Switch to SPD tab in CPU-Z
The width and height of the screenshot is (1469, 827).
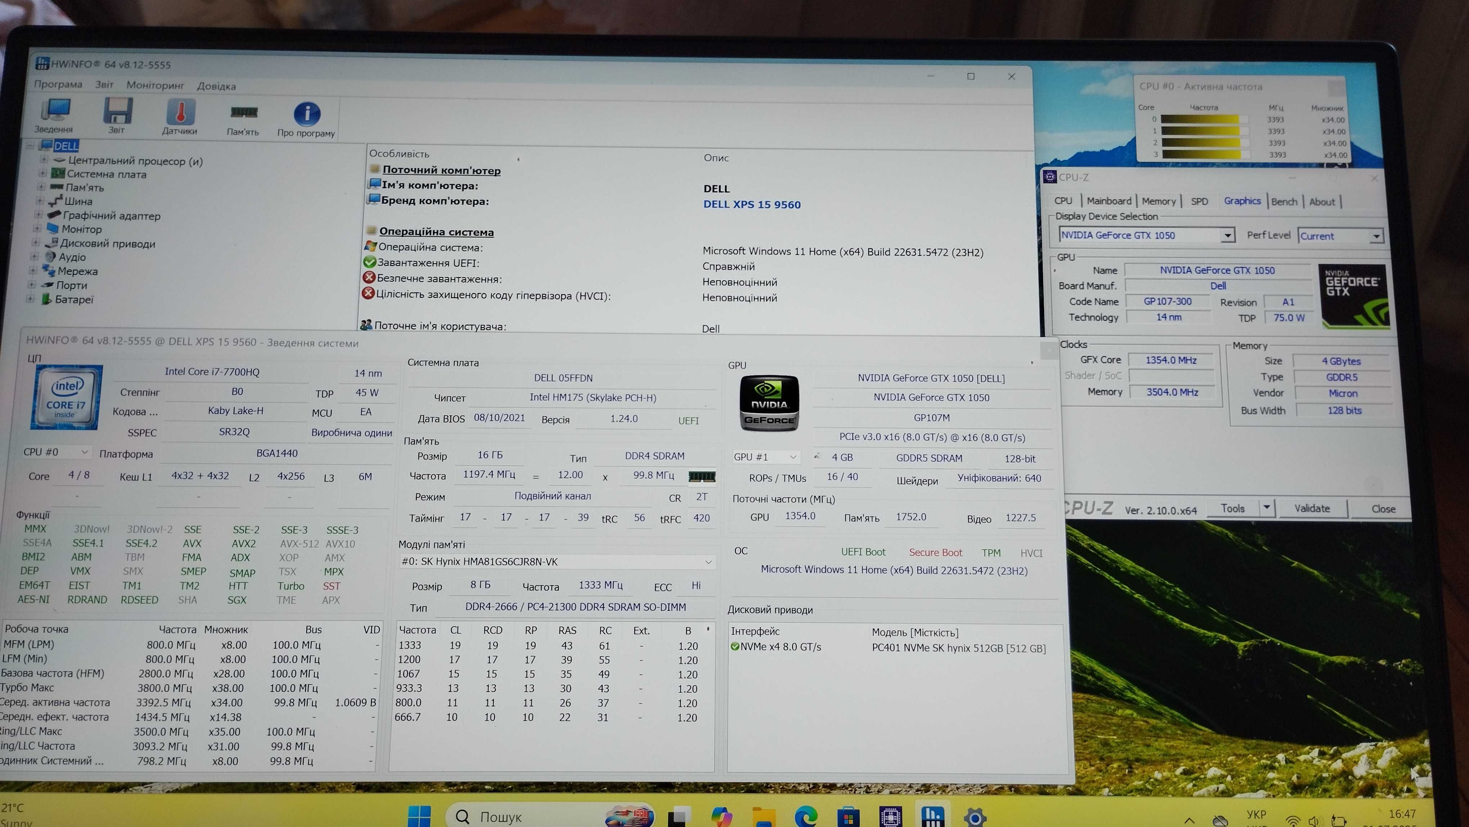click(x=1199, y=201)
